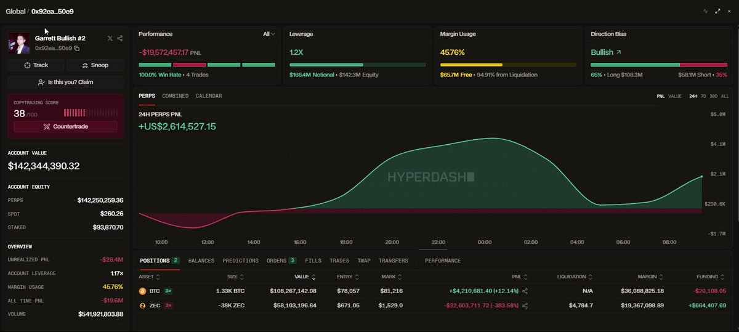Sort positions by LIQUIDATION column
The height and width of the screenshot is (332, 739).
point(575,277)
